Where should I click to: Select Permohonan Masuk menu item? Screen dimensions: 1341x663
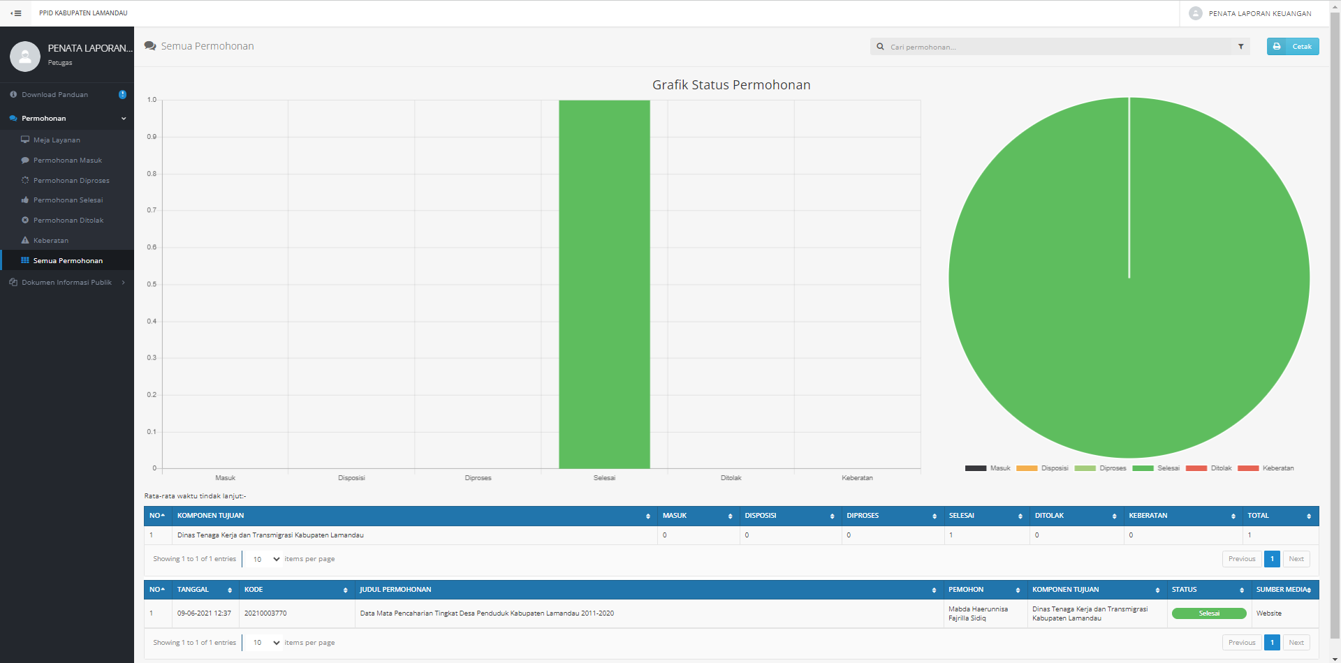(68, 161)
